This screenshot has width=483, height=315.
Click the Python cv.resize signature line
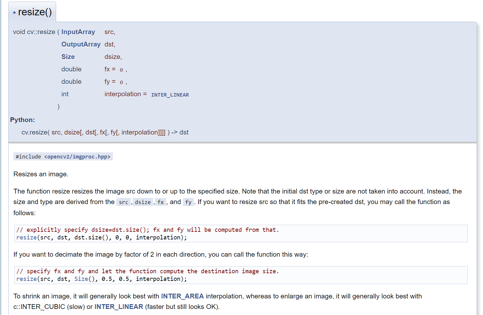[x=105, y=132]
